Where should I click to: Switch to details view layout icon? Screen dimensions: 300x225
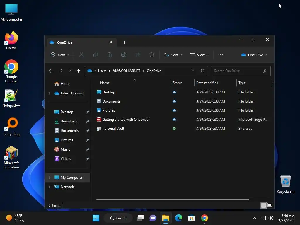(263, 205)
